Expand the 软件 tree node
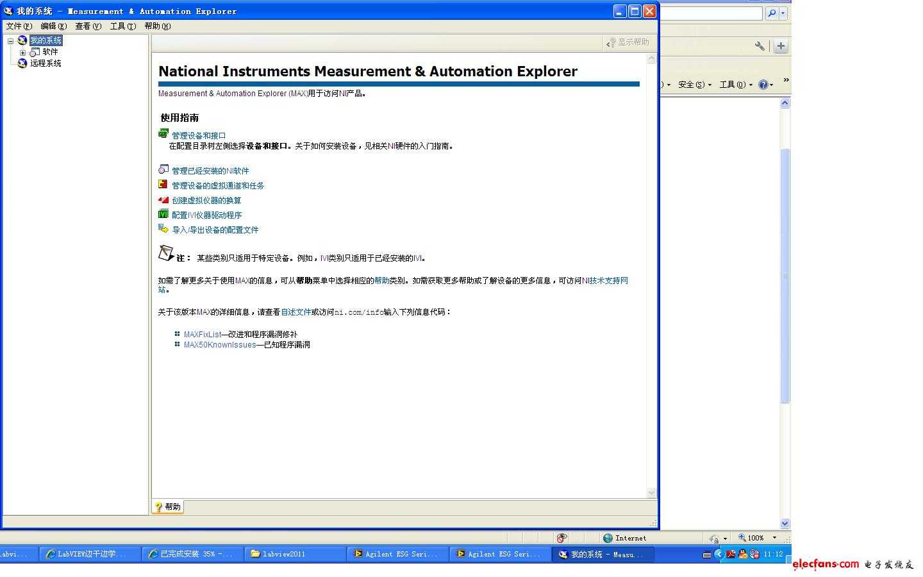 (22, 53)
